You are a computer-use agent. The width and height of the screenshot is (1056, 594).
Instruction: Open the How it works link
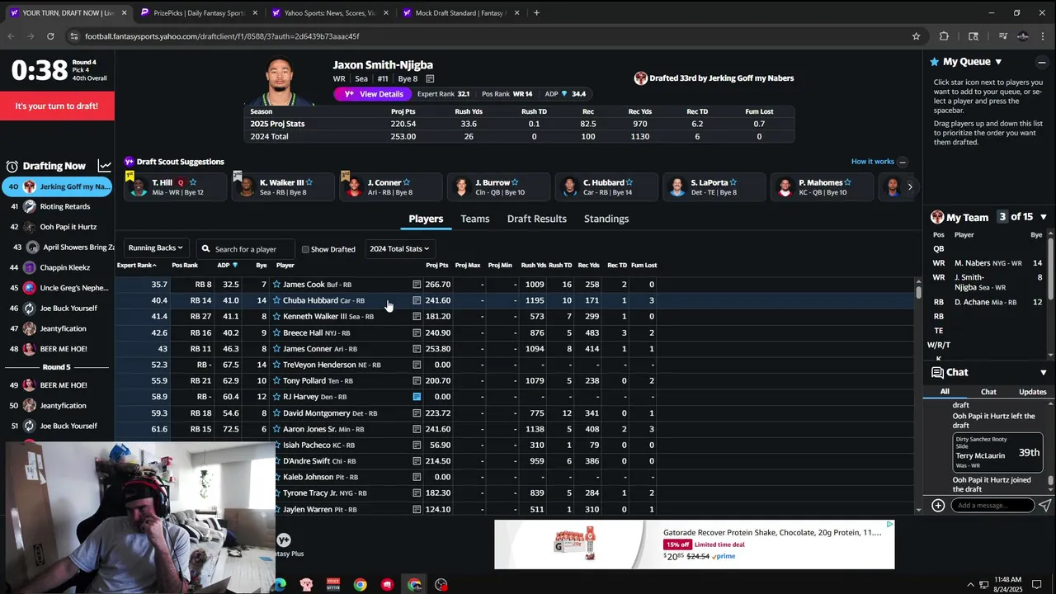872,162
